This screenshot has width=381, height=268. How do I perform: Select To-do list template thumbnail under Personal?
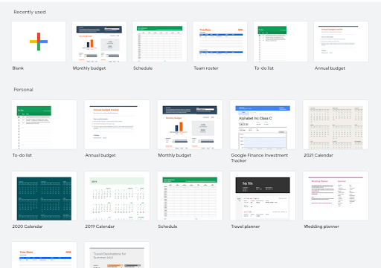click(44, 125)
